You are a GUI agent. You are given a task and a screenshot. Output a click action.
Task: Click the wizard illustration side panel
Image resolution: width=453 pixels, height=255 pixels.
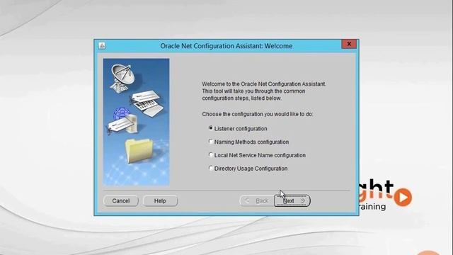click(137, 122)
